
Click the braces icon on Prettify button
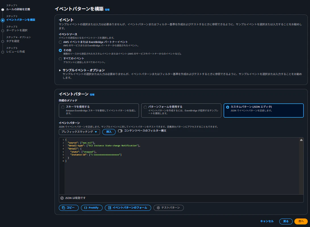(x=86, y=208)
